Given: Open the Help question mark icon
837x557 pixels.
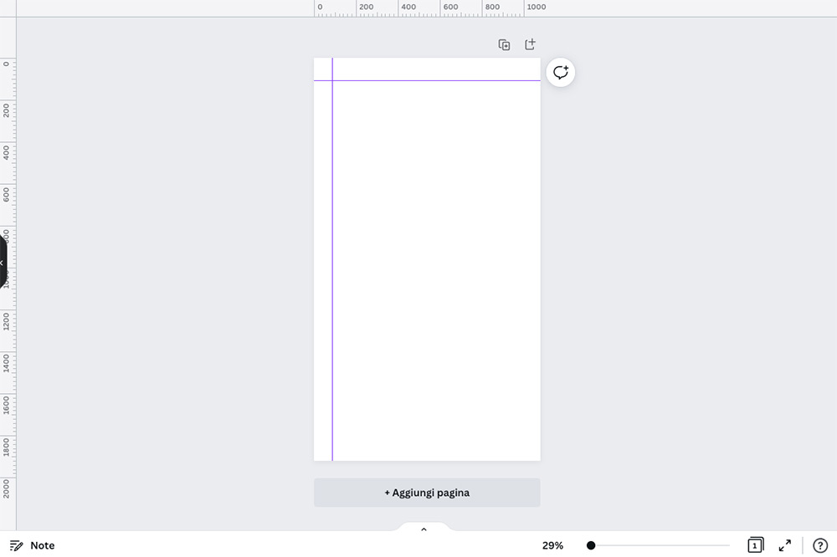Looking at the screenshot, I should click(820, 545).
